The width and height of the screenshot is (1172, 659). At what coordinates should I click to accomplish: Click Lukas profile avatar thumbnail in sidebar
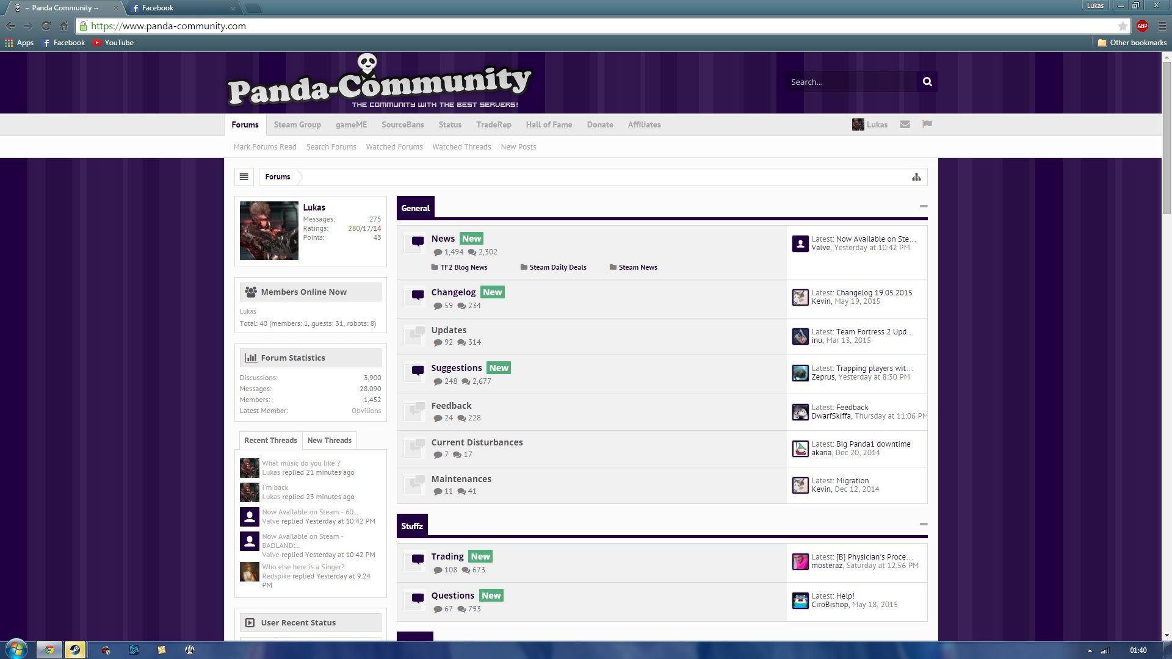pos(269,231)
